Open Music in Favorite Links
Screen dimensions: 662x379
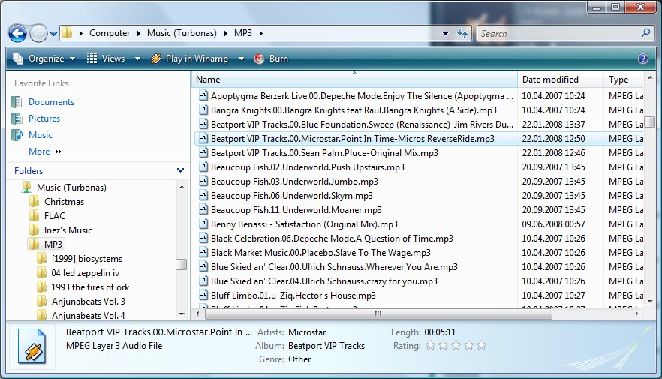tap(41, 135)
